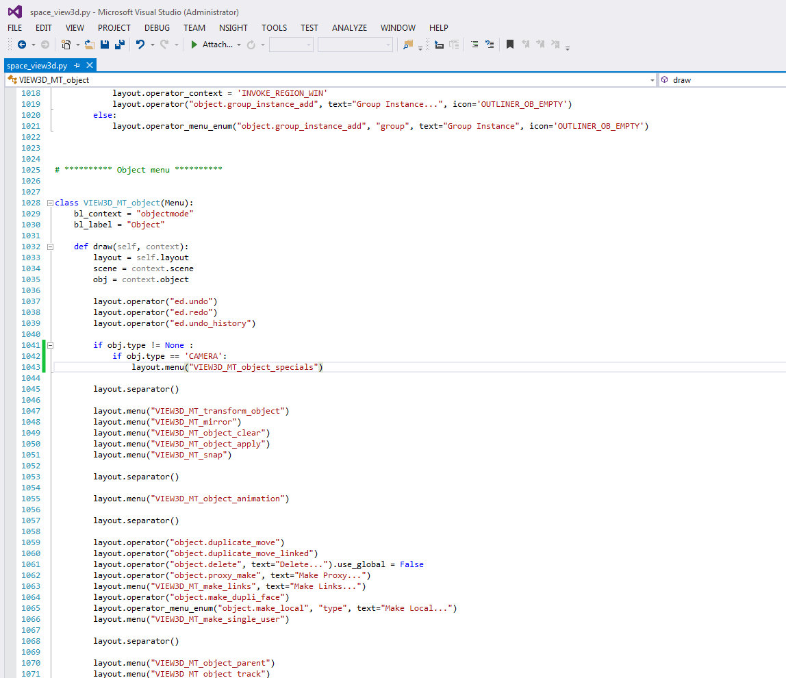Save the file with the single-disk icon
This screenshot has width=786, height=678.
click(x=105, y=45)
